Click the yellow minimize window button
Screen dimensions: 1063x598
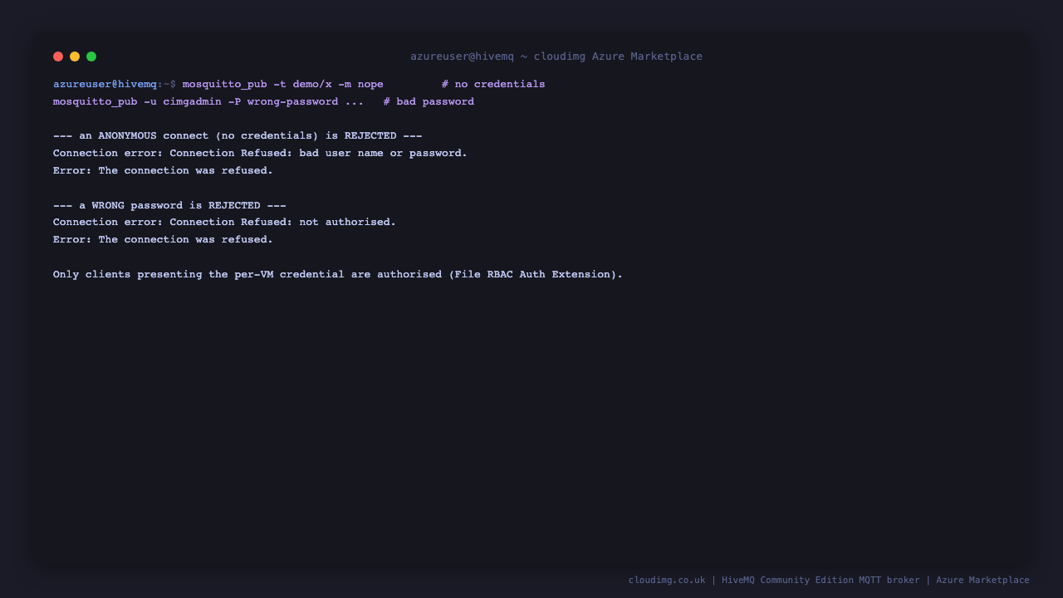75,56
